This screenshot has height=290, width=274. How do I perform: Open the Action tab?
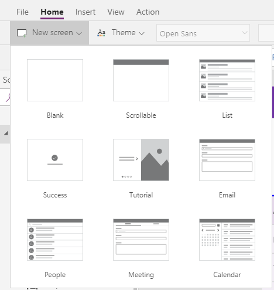tap(148, 12)
